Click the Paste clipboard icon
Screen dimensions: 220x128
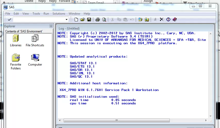pos(125,20)
